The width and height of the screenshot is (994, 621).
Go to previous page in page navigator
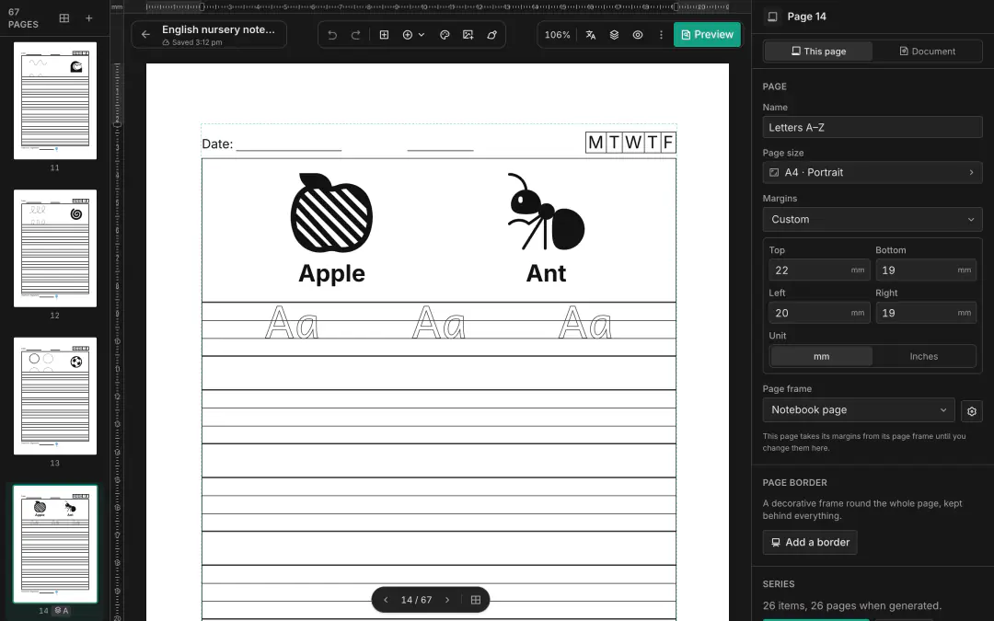point(386,600)
